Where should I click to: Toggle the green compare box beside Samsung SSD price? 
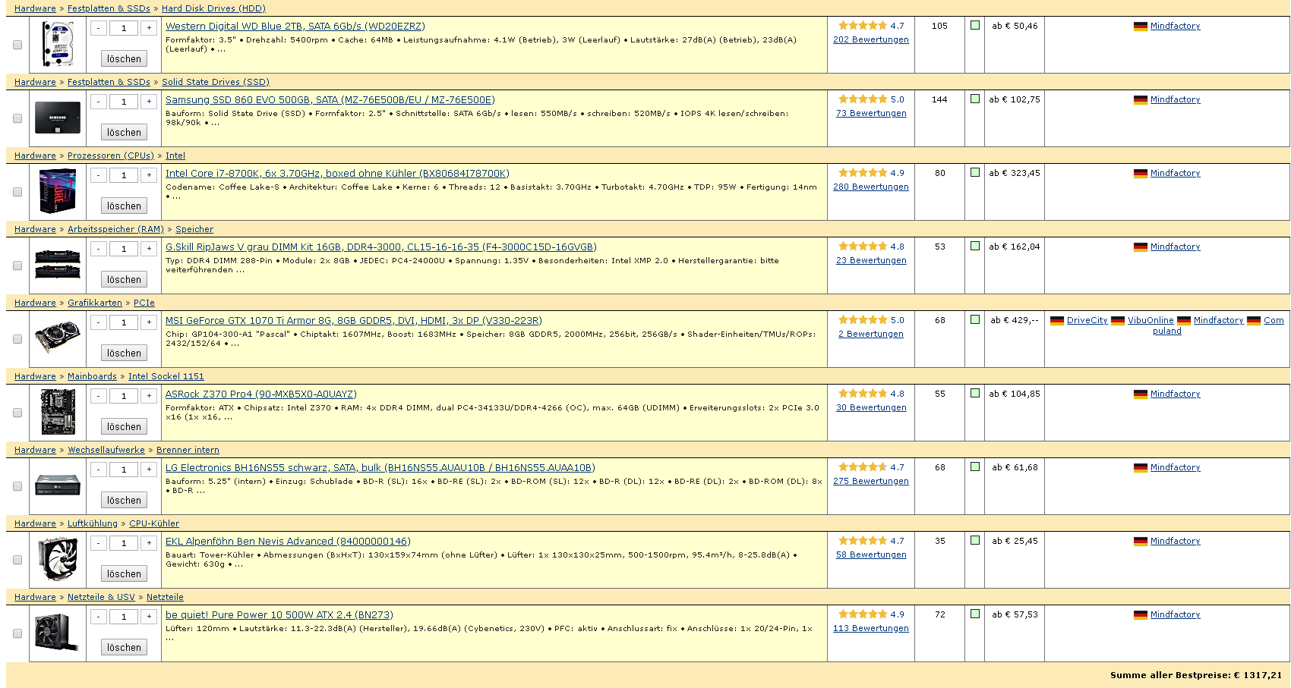[975, 99]
